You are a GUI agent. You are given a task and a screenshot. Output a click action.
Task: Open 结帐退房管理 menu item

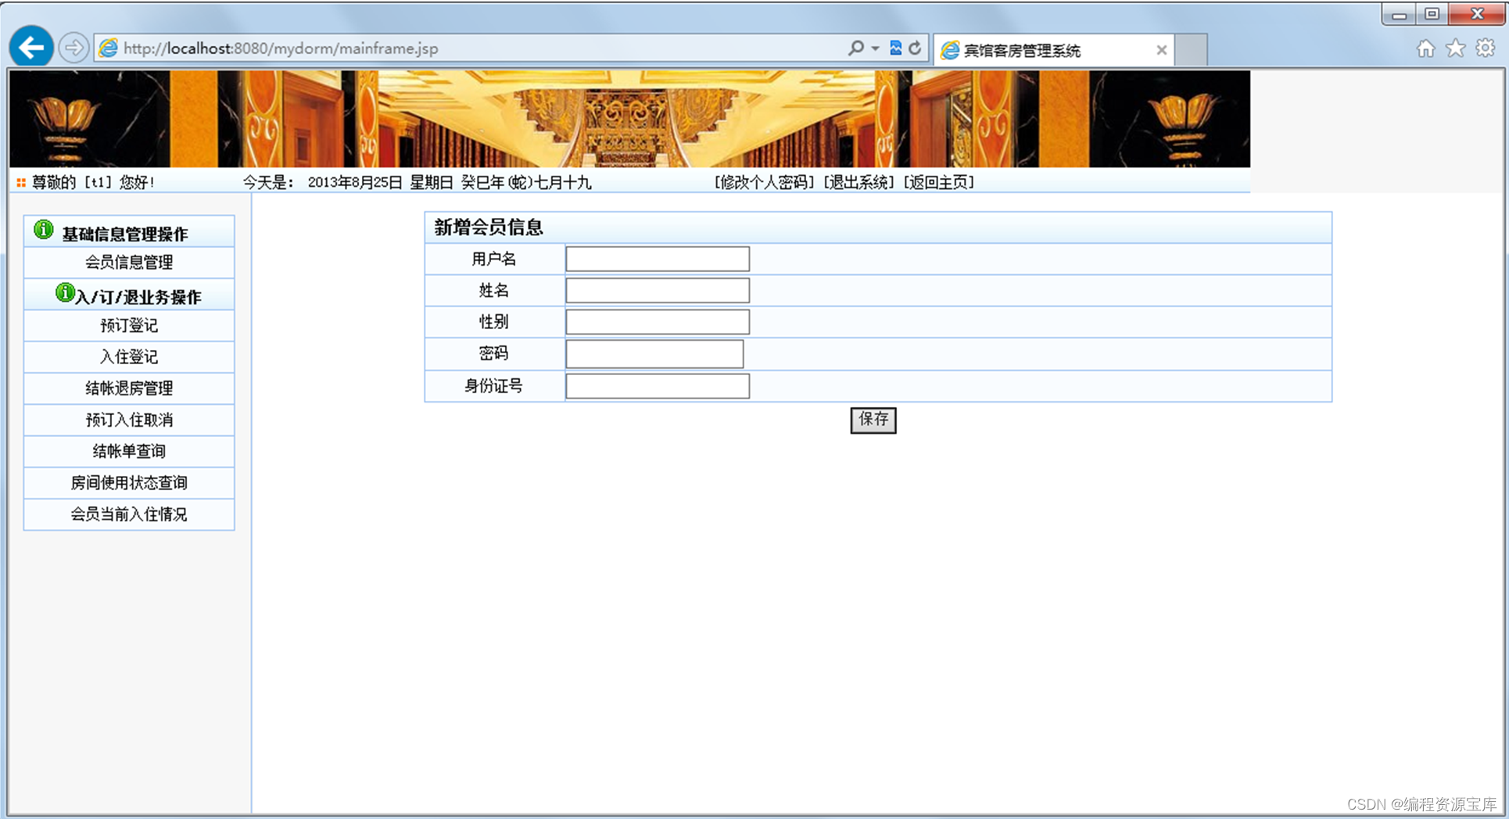[129, 388]
